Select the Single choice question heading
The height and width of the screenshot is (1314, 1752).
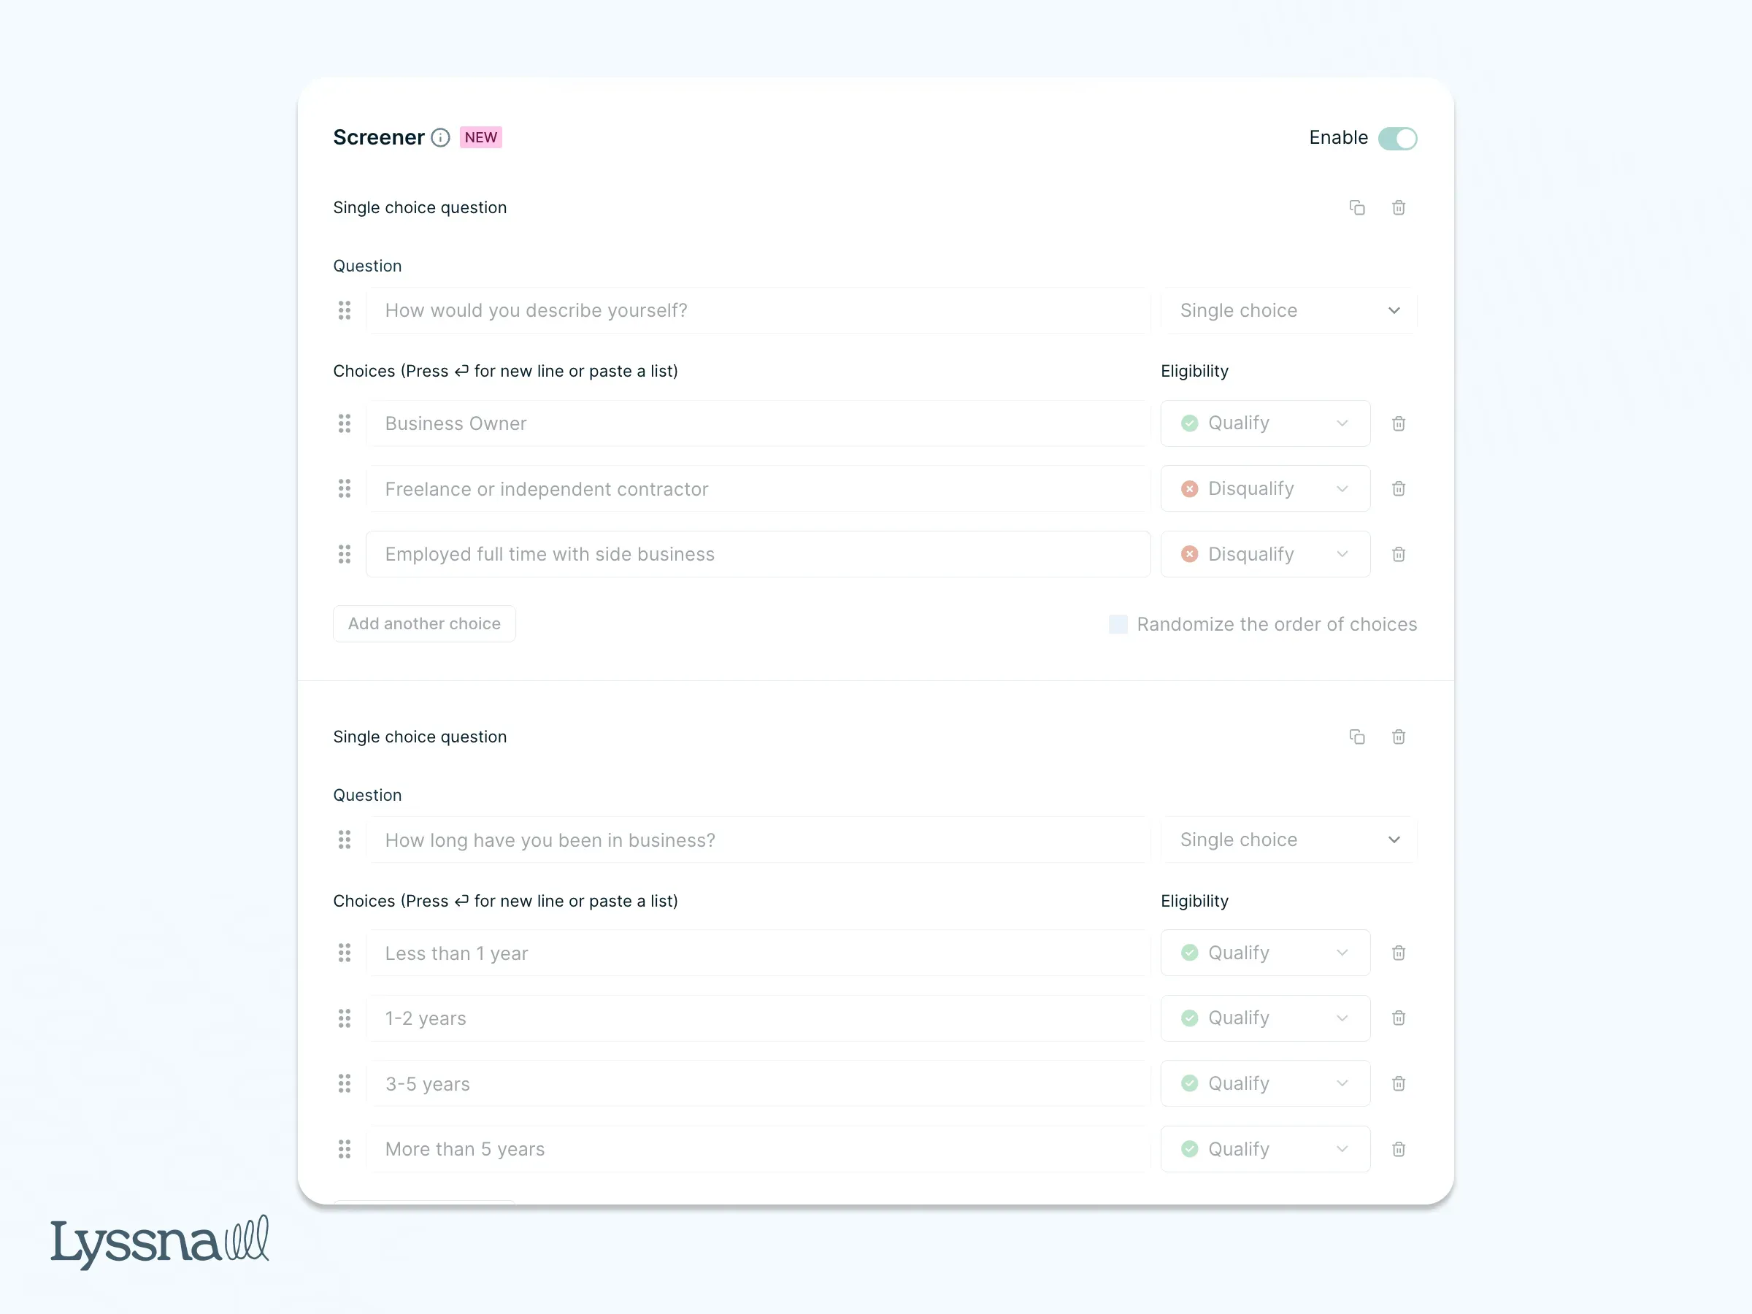(x=420, y=207)
